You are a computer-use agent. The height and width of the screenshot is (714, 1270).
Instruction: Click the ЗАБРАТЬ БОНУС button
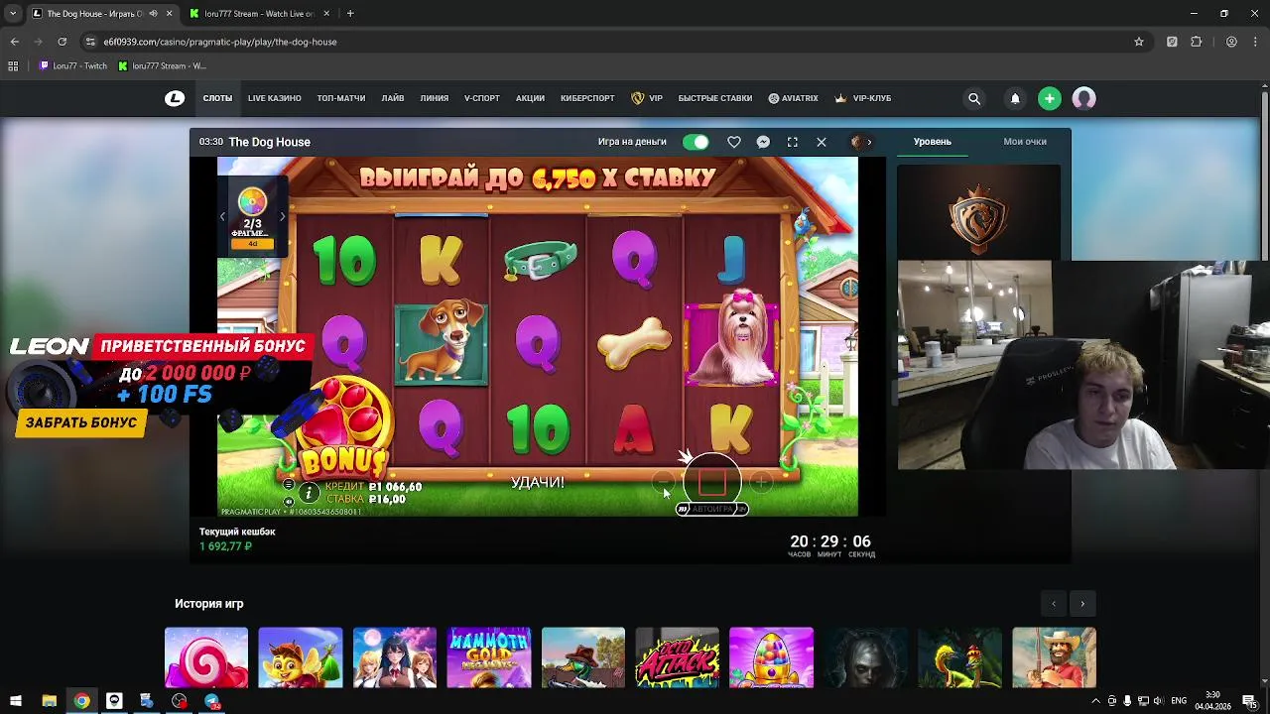click(x=81, y=422)
